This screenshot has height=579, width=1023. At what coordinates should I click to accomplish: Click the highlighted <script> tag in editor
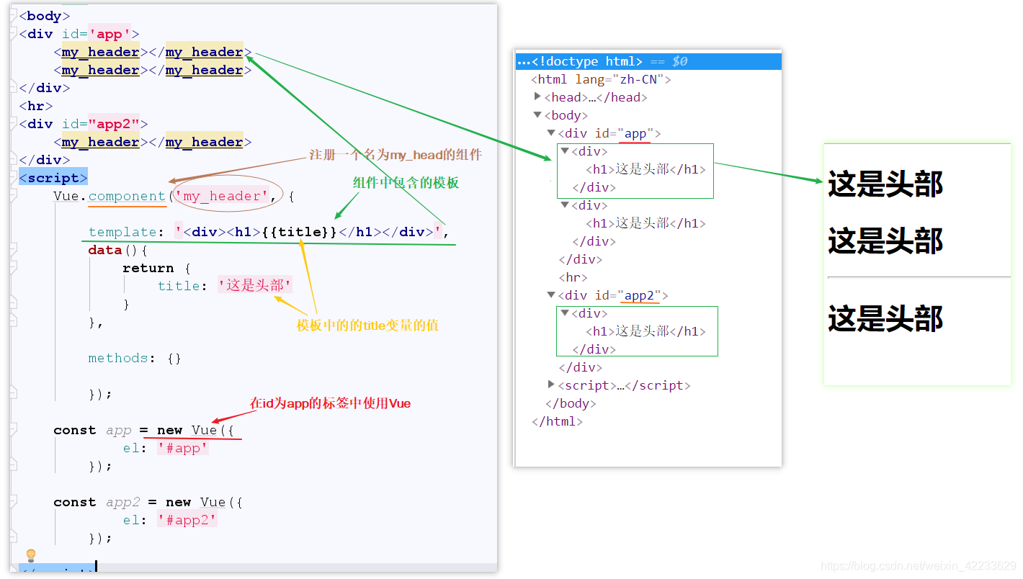coord(53,178)
